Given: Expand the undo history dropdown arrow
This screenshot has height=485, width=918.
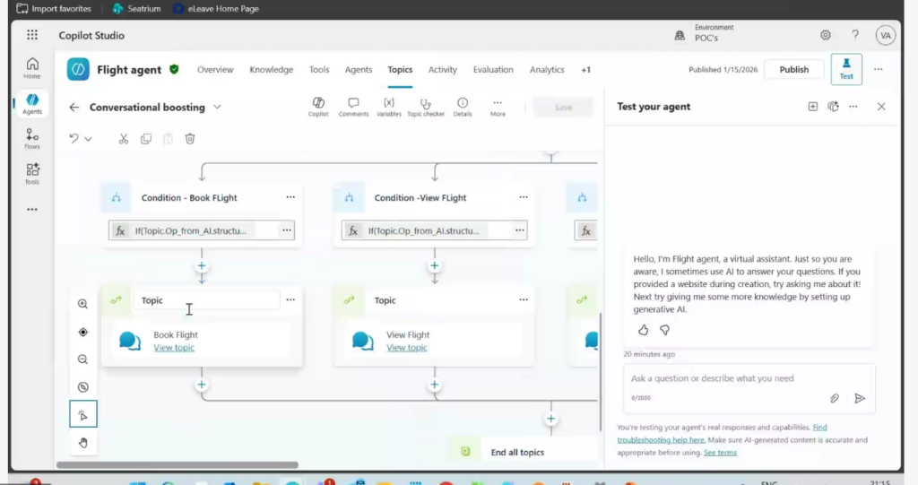Looking at the screenshot, I should tap(88, 139).
